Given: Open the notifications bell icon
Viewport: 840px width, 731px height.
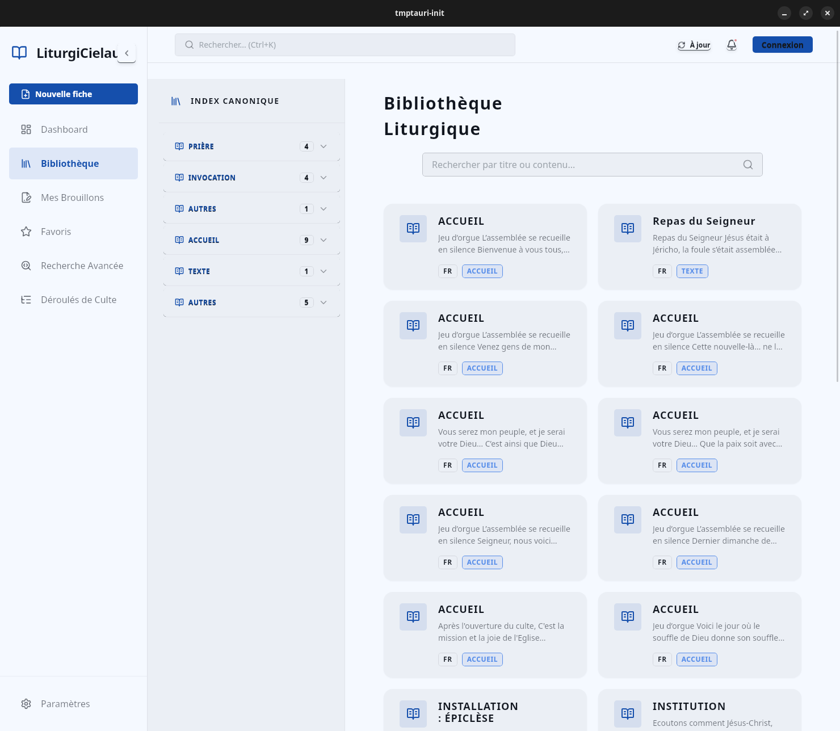Looking at the screenshot, I should point(732,45).
